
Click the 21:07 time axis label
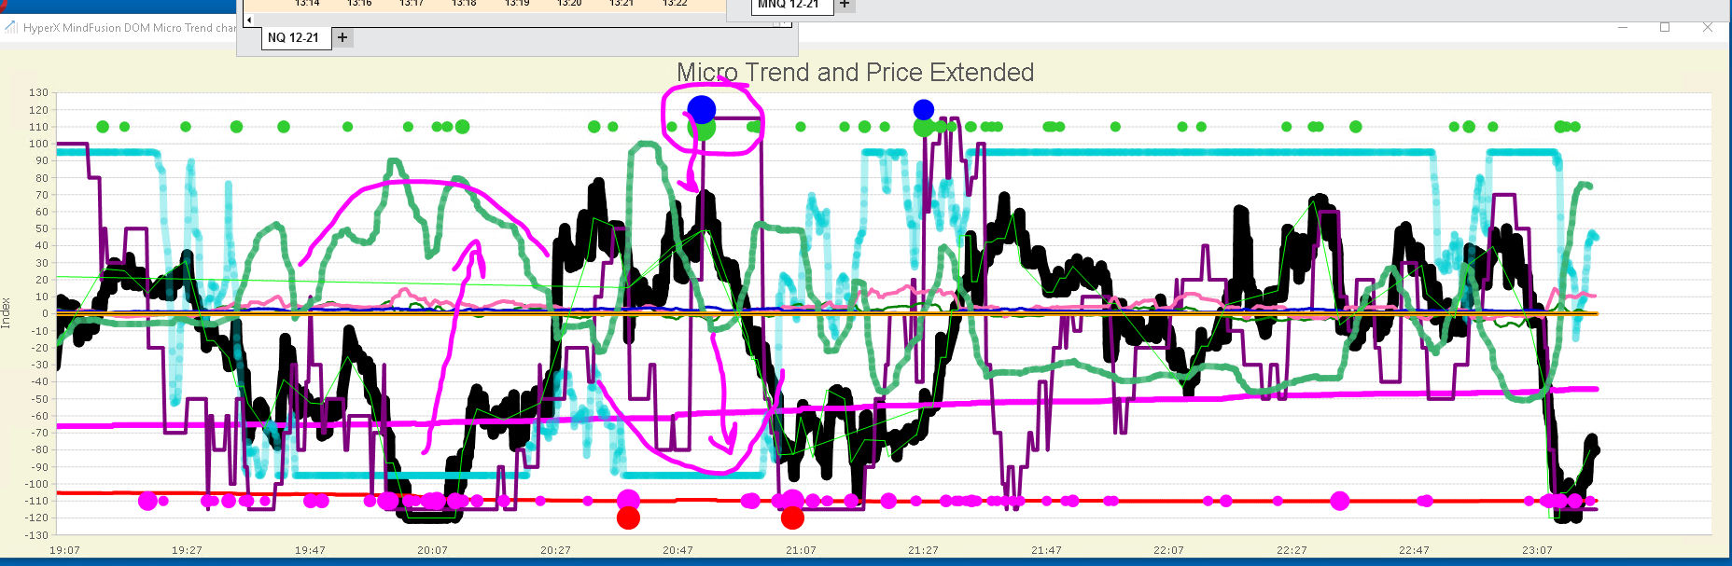(x=801, y=550)
